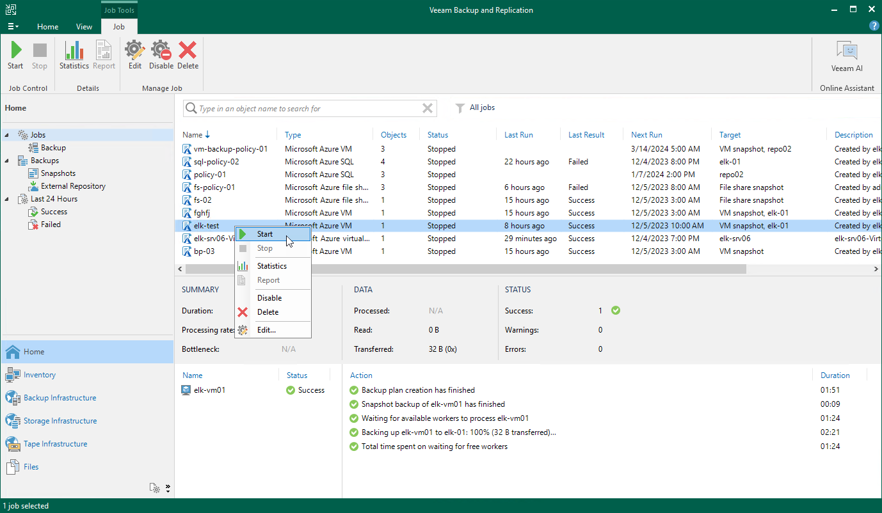Image resolution: width=882 pixels, height=513 pixels.
Task: Click the Tape Infrastructure view icon
Action: tap(13, 444)
